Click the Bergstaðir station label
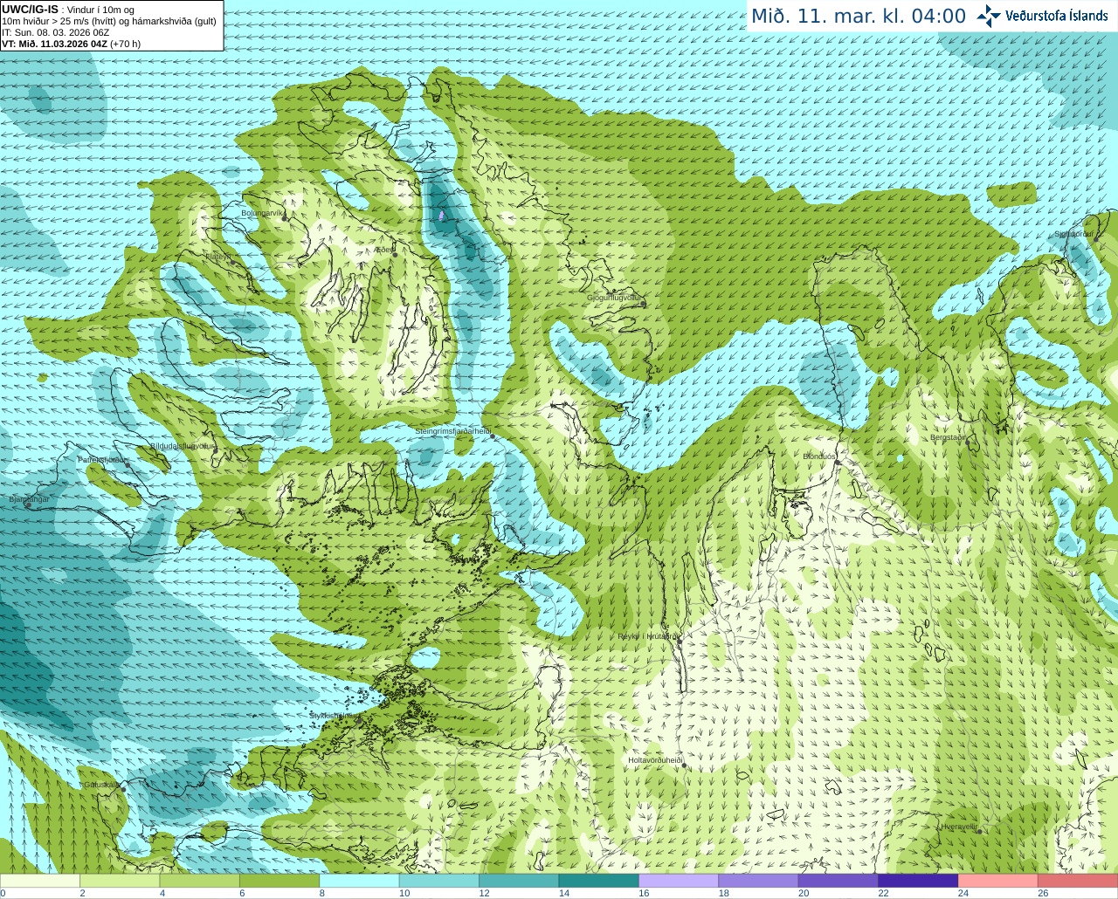 (949, 437)
